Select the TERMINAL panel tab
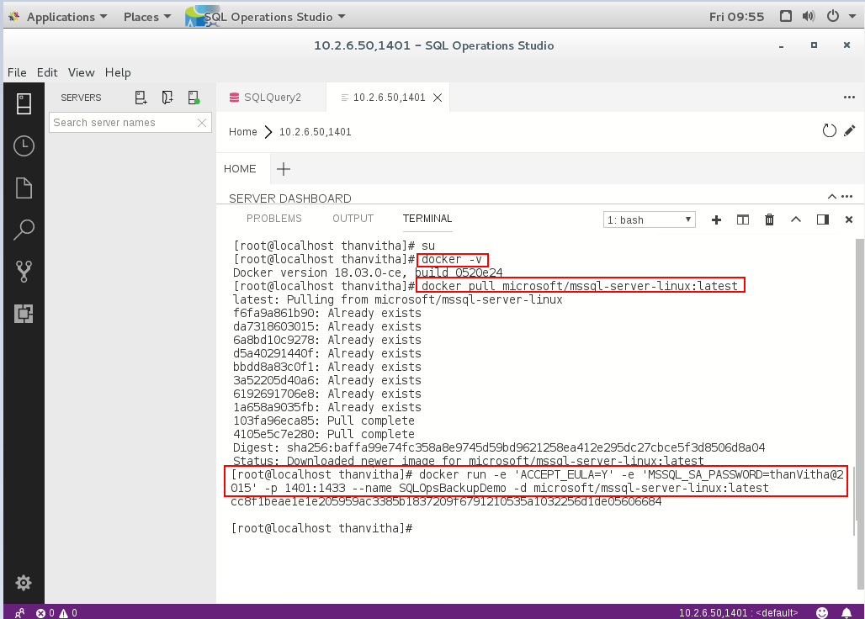Viewport: 865px width, 619px height. (x=427, y=219)
